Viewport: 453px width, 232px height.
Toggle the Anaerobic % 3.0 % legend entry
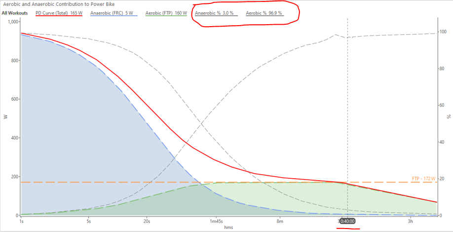click(217, 13)
